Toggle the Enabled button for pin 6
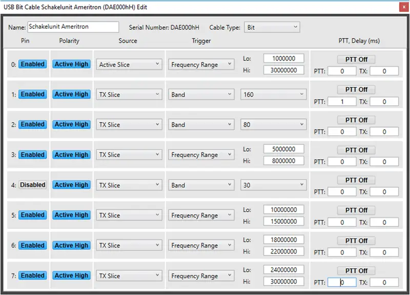410x295 pixels. click(x=33, y=245)
